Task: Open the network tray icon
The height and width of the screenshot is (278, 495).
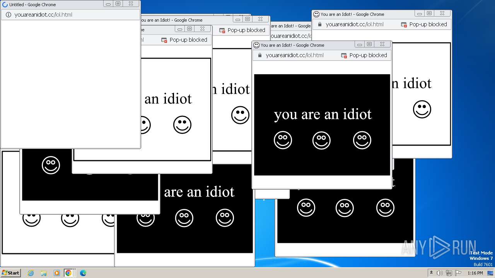Action: (x=449, y=273)
